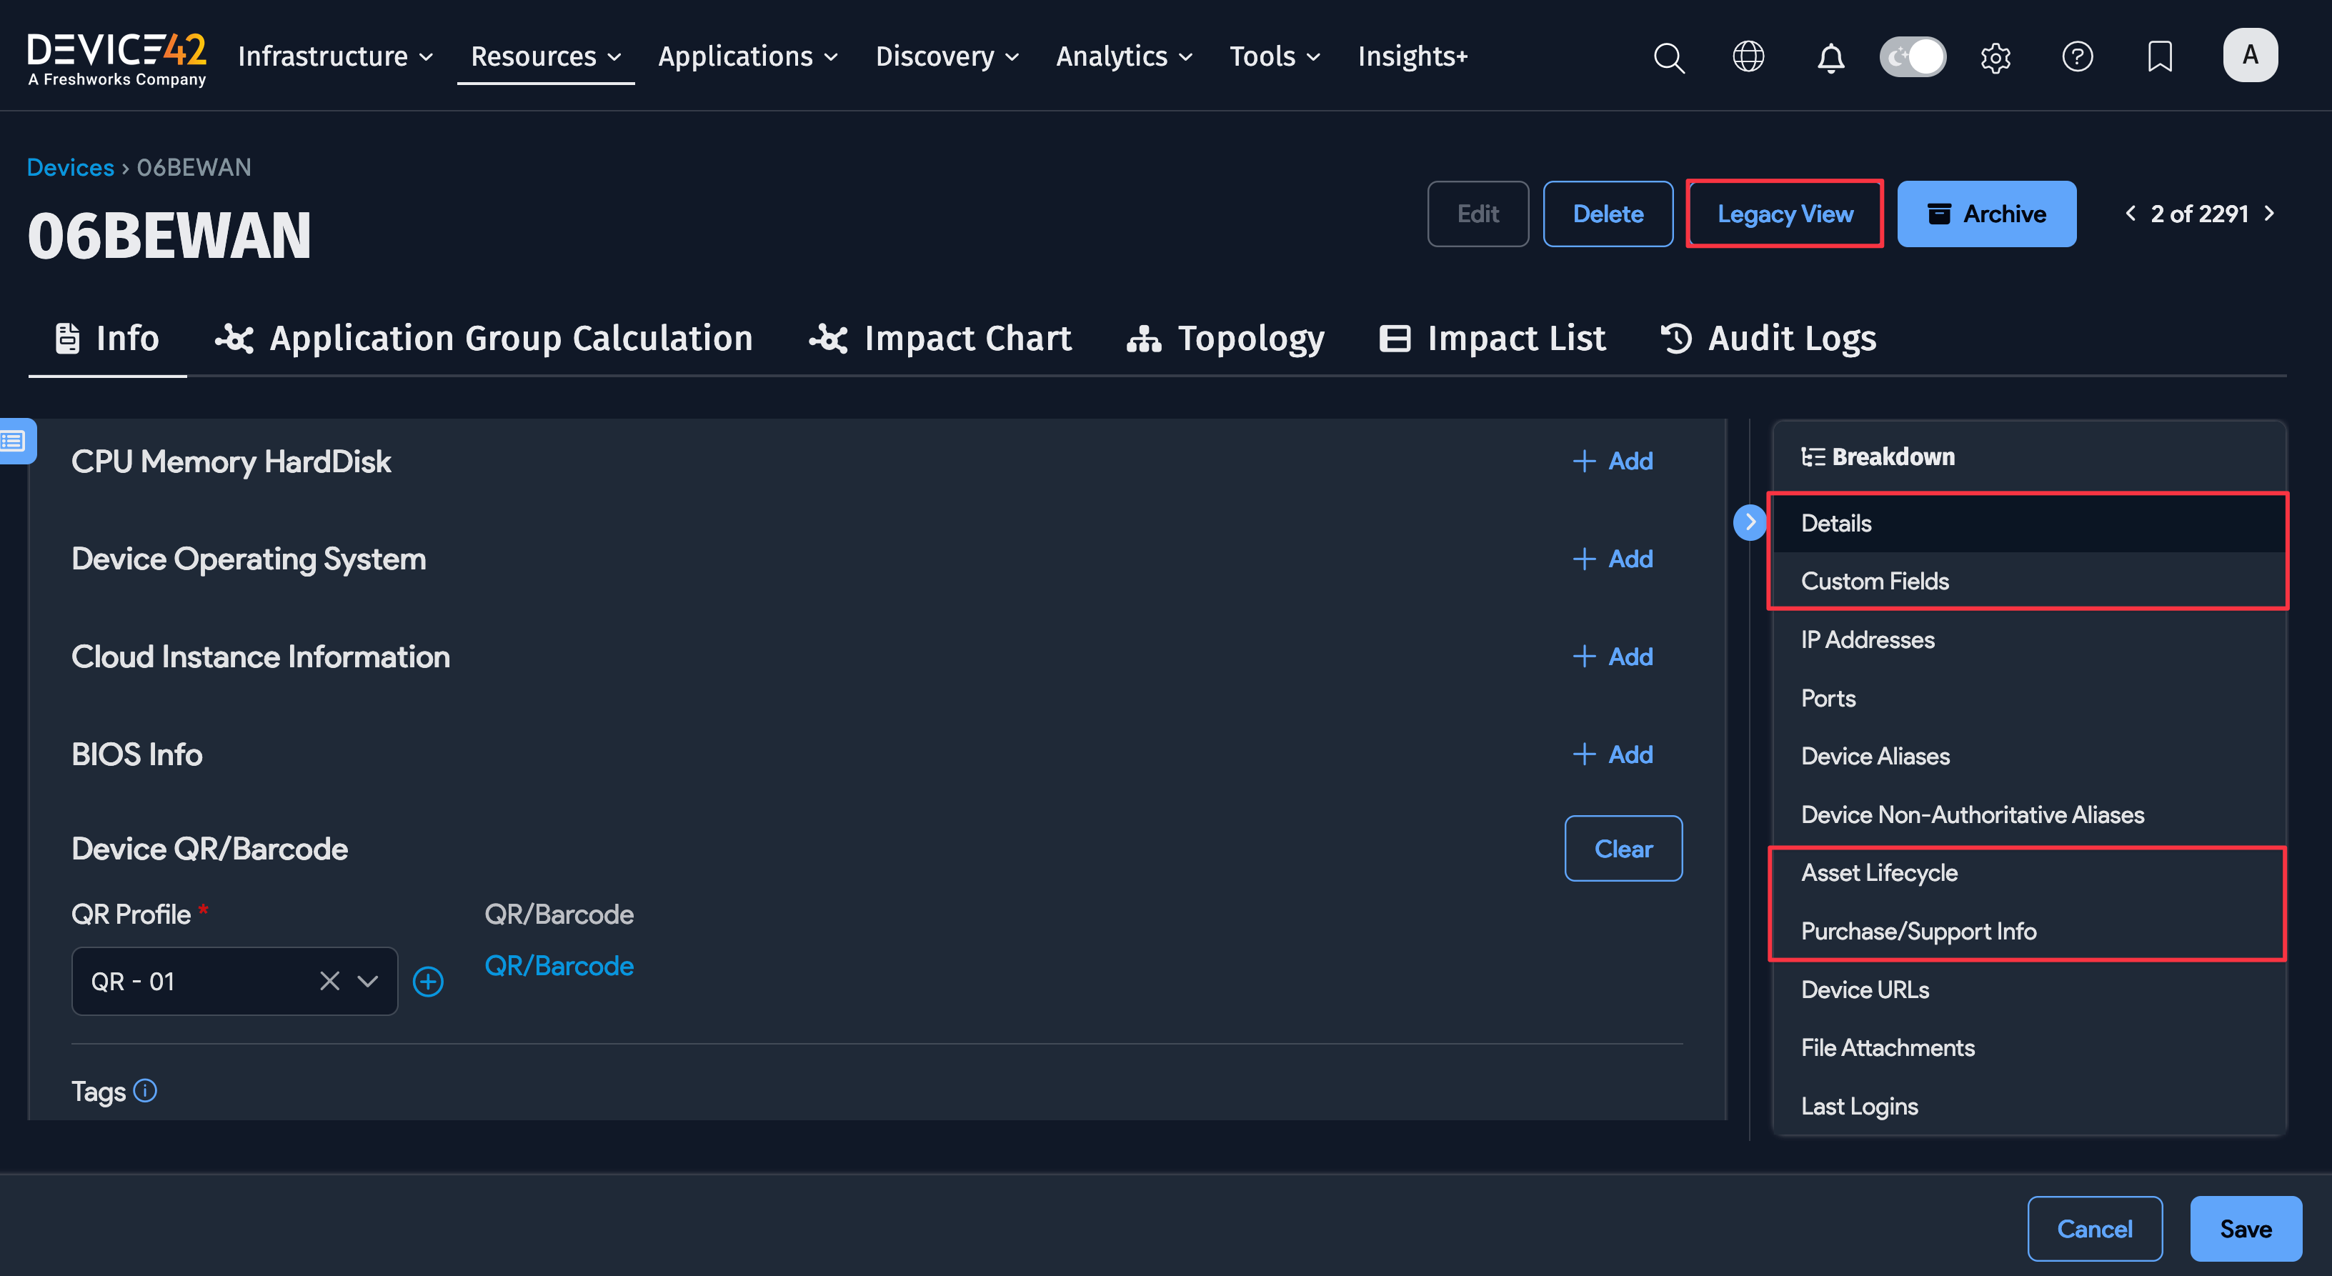The image size is (2332, 1276).
Task: Open the help icon
Action: [2078, 57]
